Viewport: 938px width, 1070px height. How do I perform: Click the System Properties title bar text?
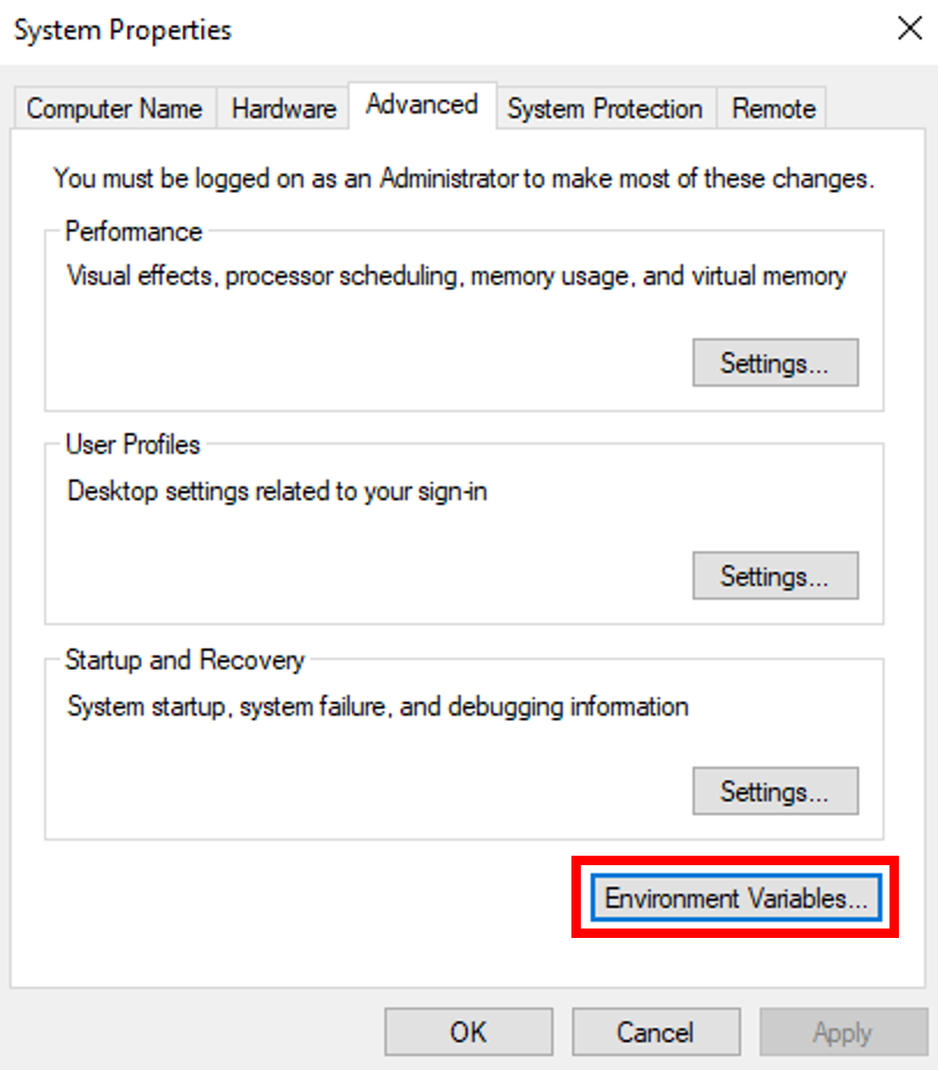[123, 30]
